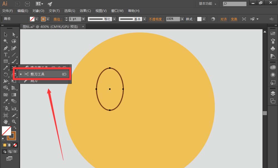
Task: Open the Symbols panel club icon
Action: pos(273,48)
